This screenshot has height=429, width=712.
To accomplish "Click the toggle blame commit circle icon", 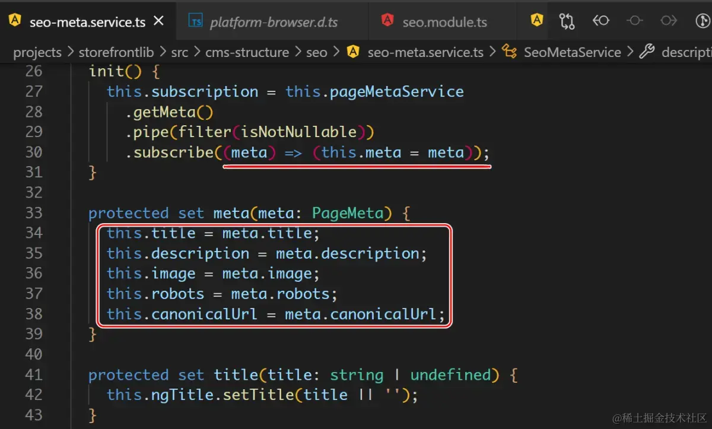I will click(635, 21).
